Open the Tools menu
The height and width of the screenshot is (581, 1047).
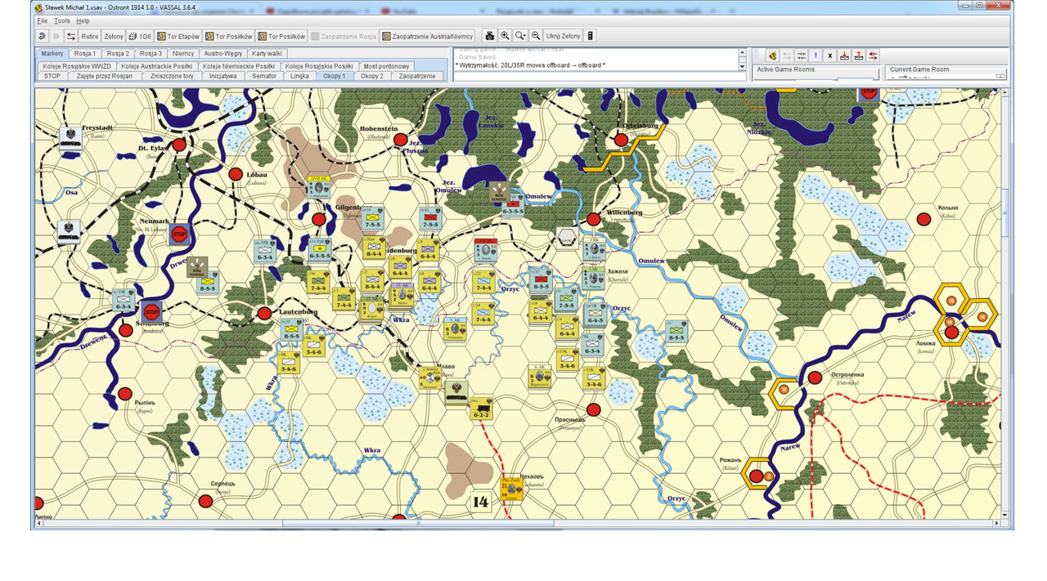tap(62, 20)
